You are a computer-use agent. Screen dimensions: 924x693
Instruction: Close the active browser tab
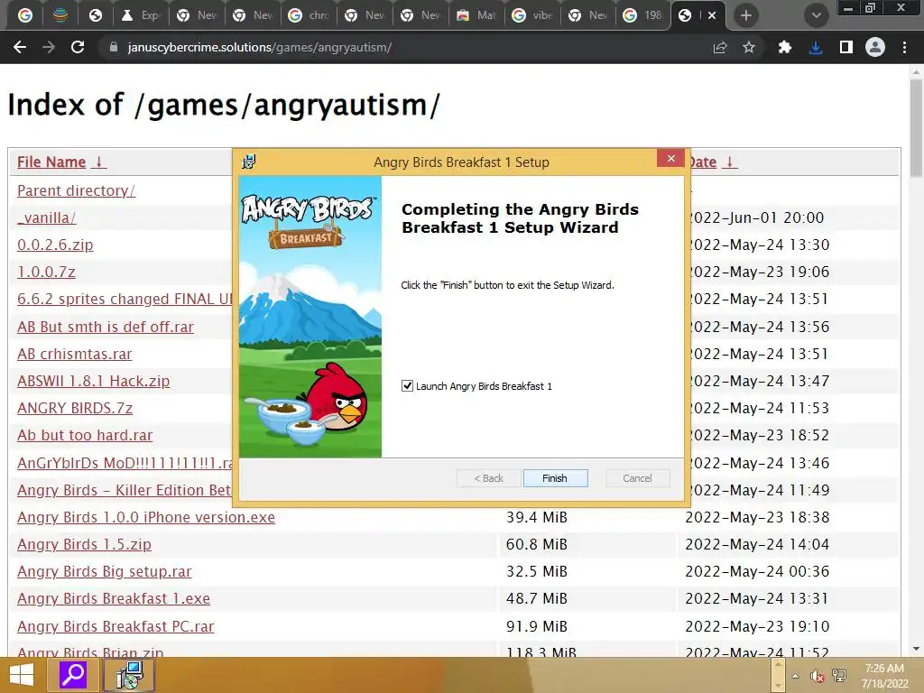(x=712, y=16)
